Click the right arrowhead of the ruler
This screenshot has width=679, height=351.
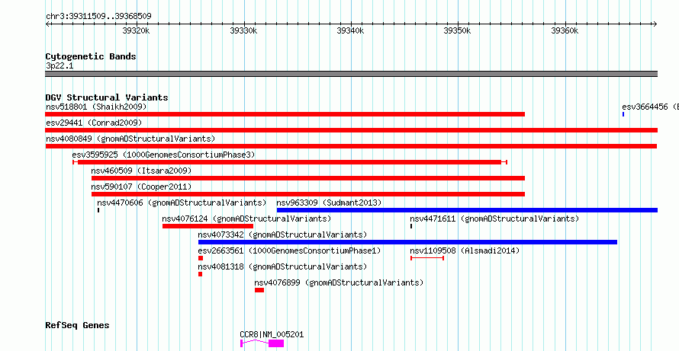(x=655, y=24)
